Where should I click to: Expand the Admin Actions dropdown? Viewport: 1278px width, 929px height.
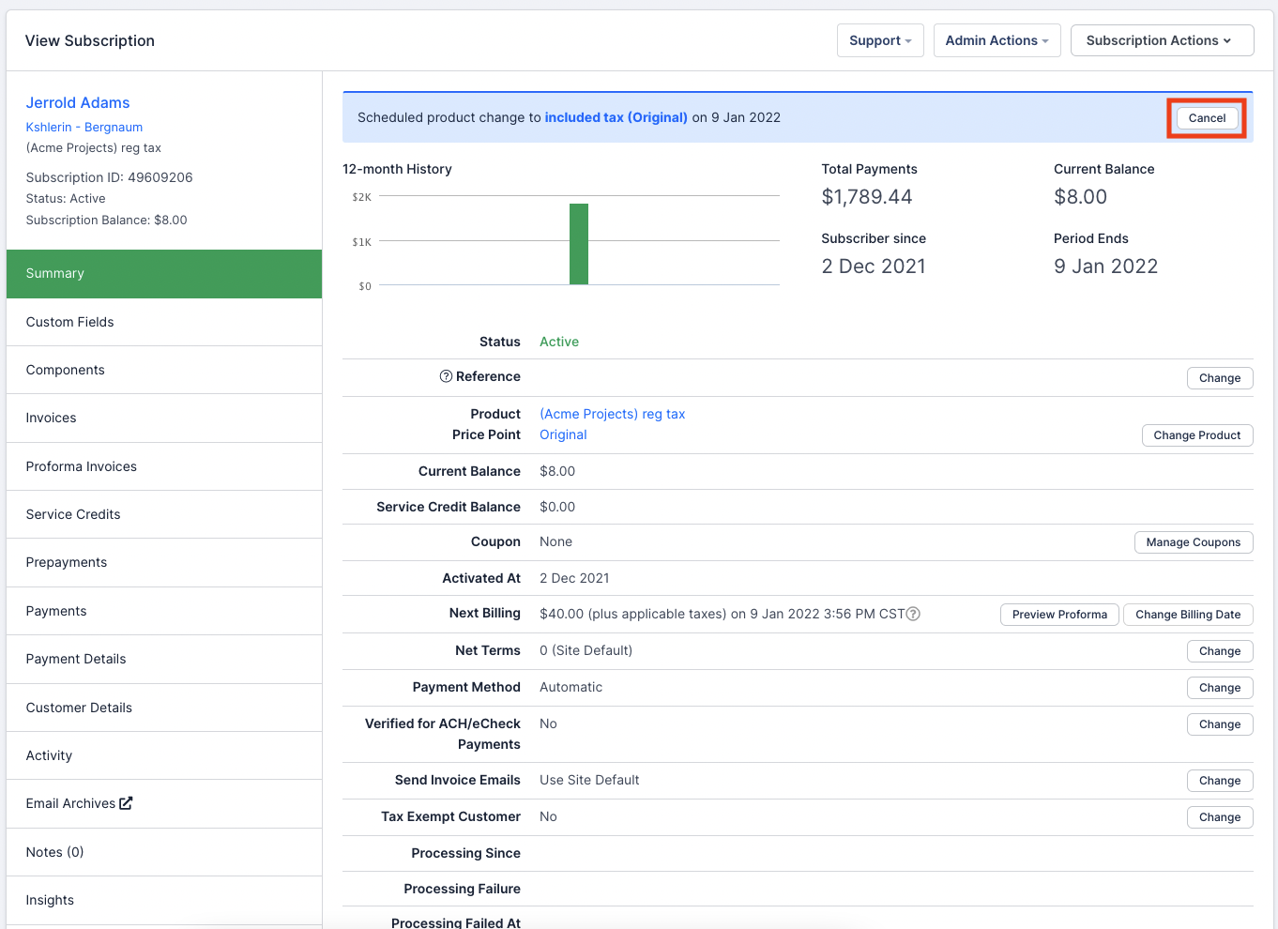click(997, 40)
